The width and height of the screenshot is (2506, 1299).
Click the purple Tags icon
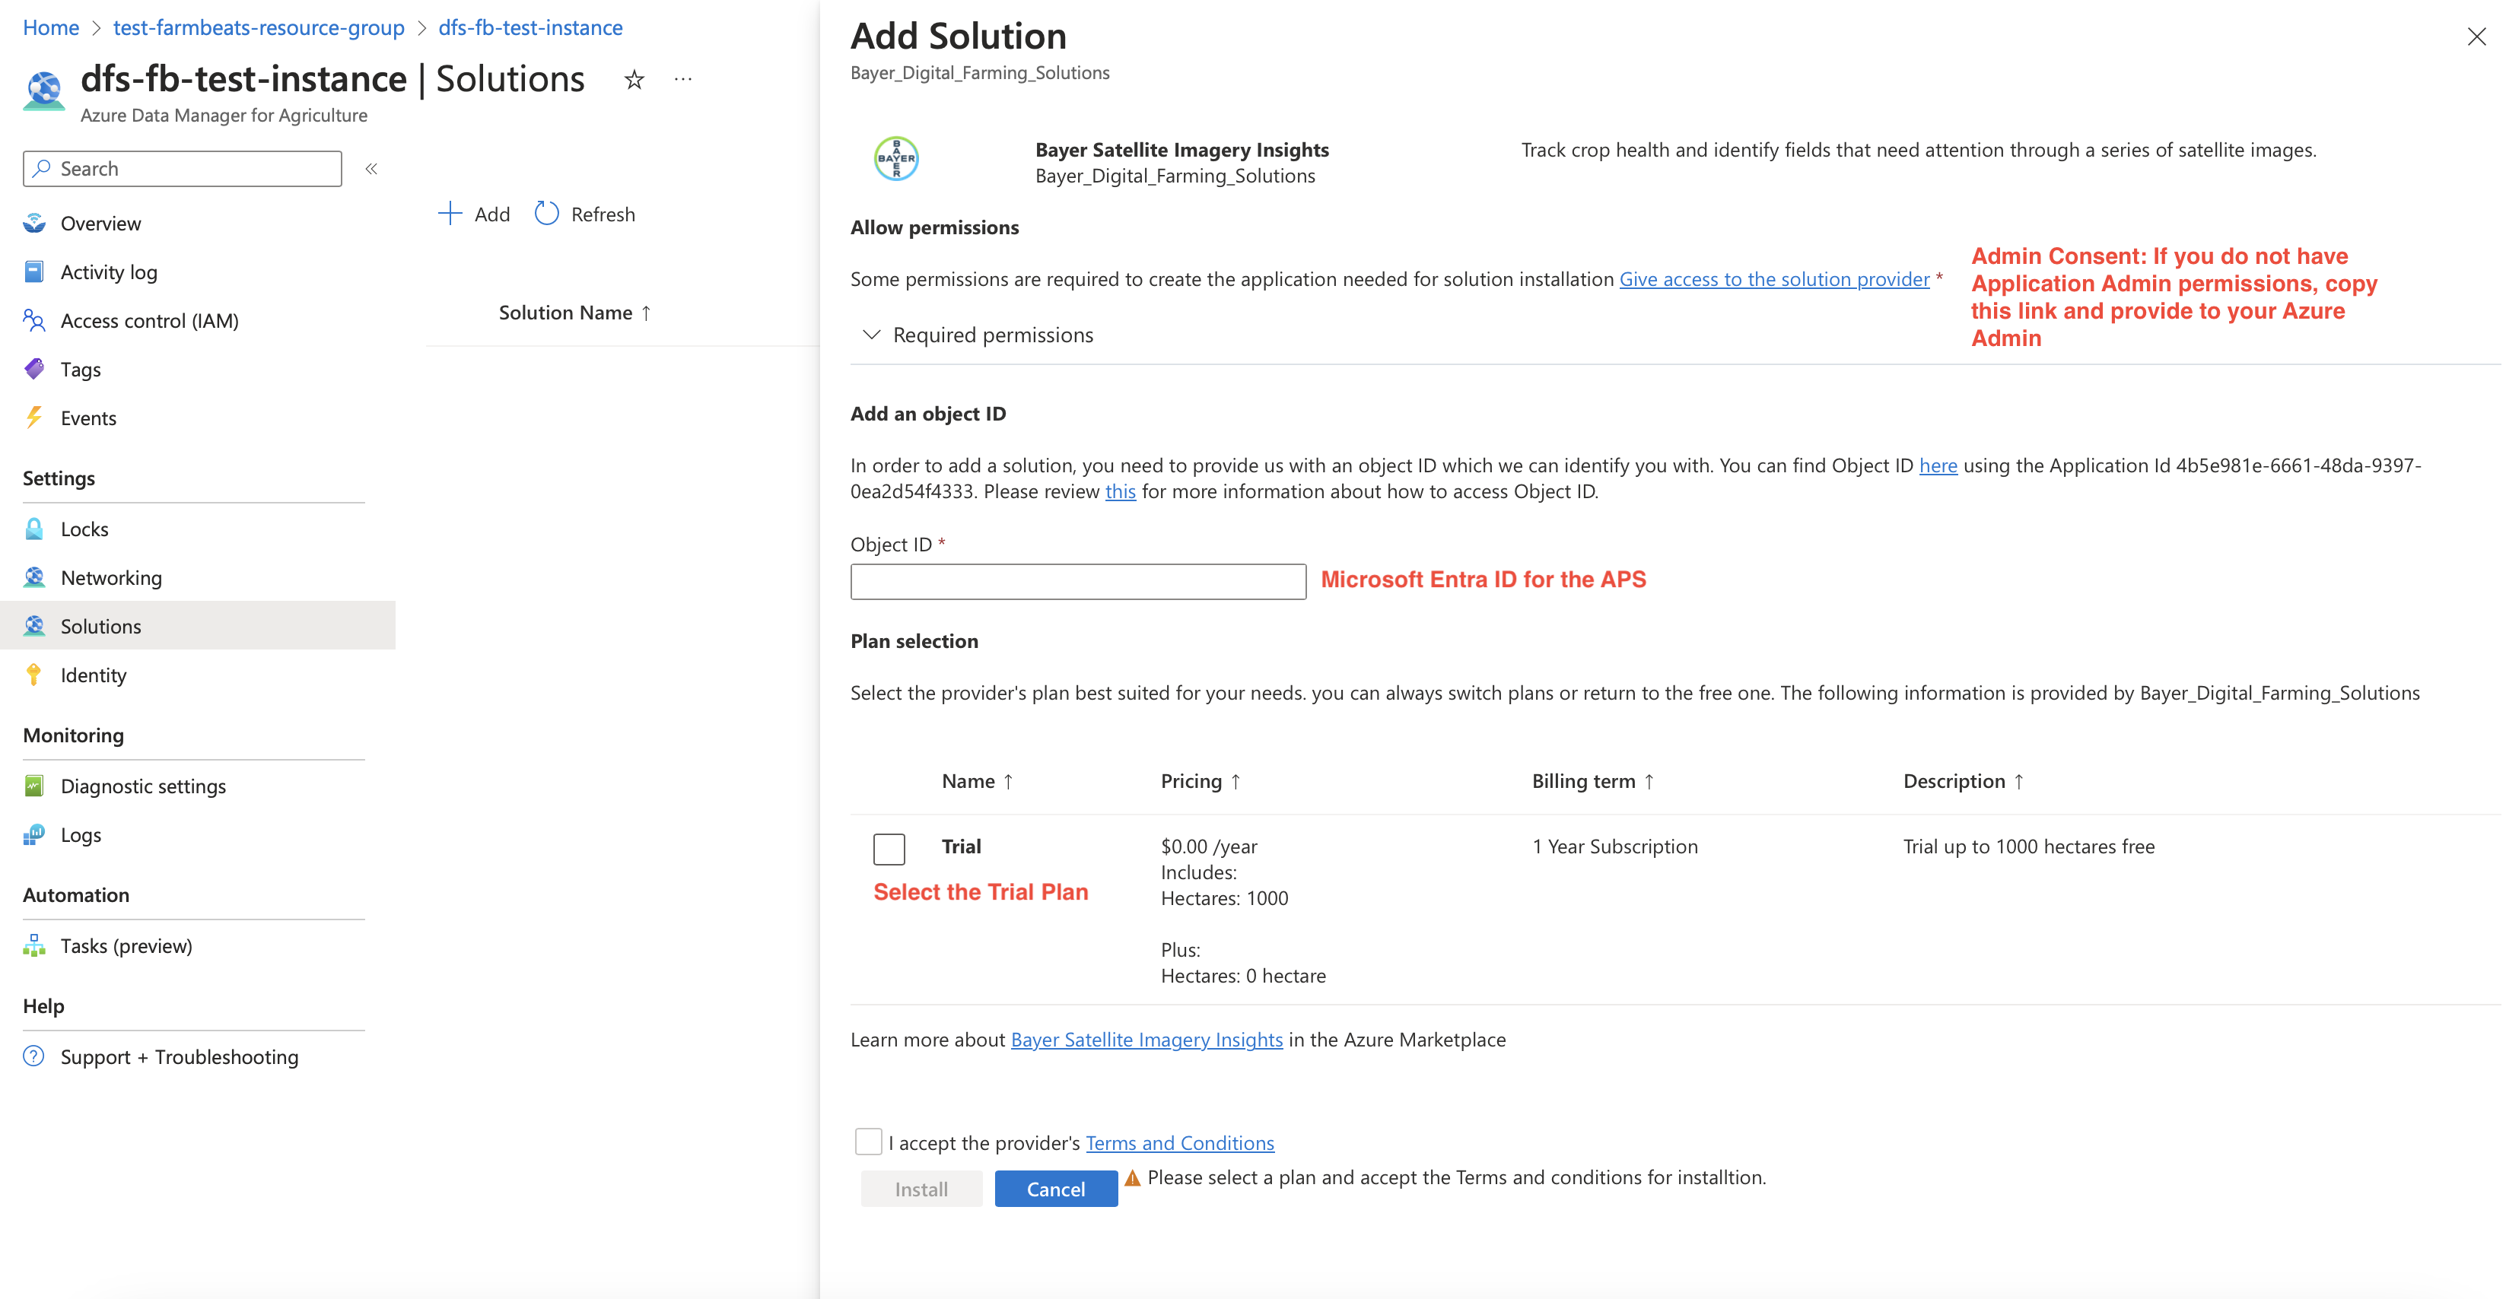34,370
